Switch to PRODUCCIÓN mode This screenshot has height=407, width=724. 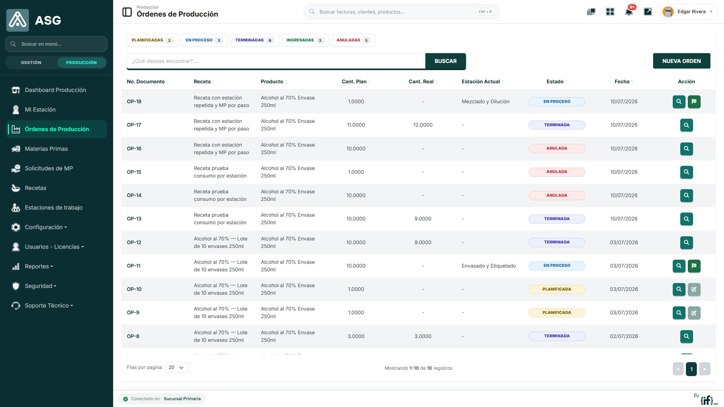(81, 63)
